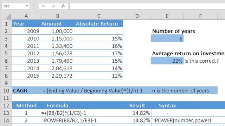Click the Enter checkmark formula bar icon

coord(53,6)
